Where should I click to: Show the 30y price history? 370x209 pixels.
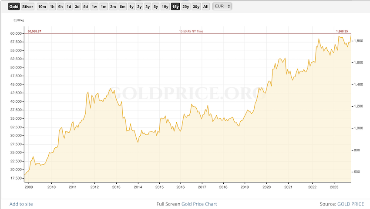pyautogui.click(x=196, y=7)
